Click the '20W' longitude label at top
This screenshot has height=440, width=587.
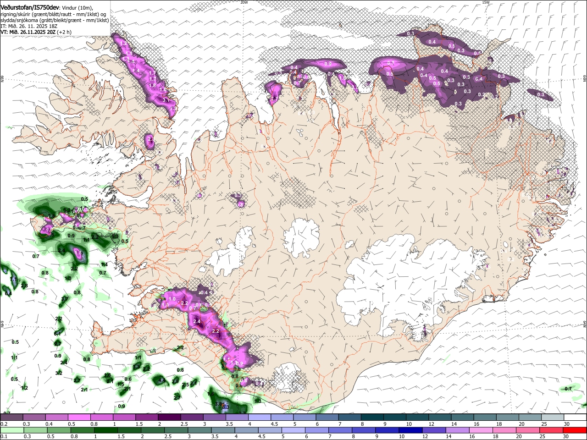[244, 2]
